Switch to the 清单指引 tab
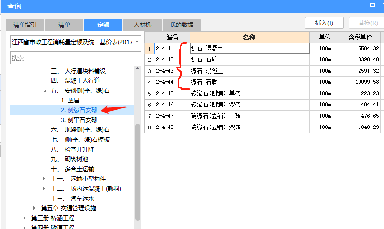The image size is (384, 229). (x=25, y=25)
